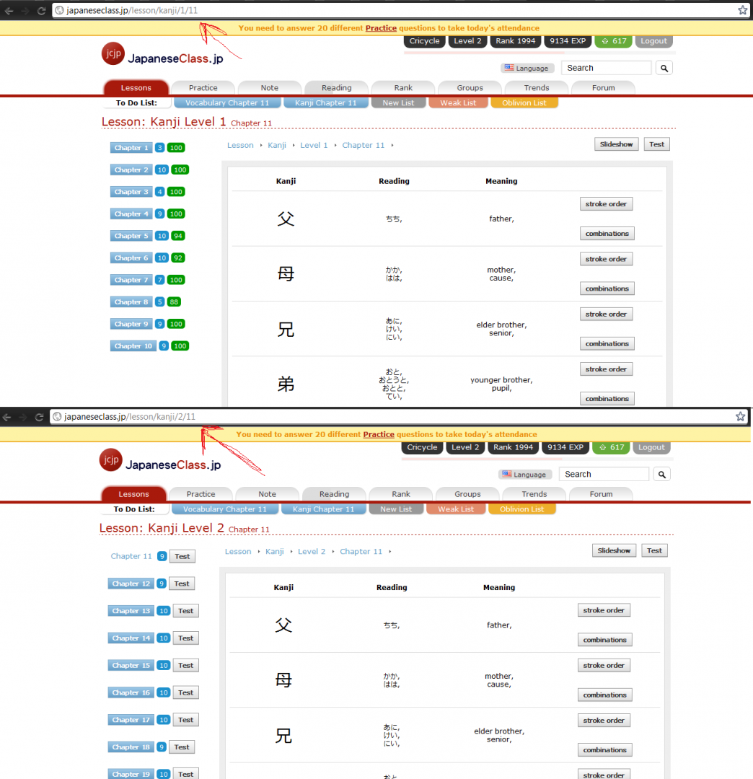Open the Forum tab

[x=602, y=87]
